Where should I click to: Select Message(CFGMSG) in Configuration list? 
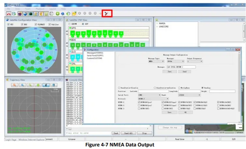[95, 53]
